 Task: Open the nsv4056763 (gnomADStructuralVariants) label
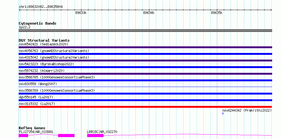click(x=54, y=51)
